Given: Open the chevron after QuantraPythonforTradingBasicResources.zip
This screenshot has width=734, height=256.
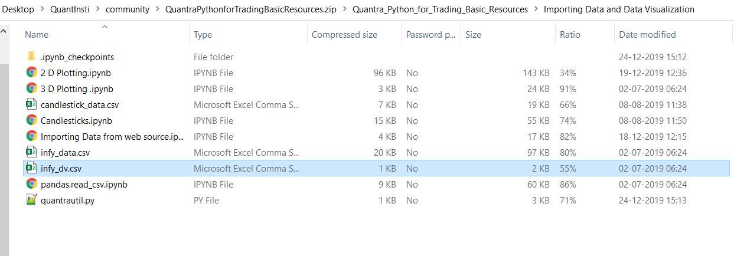Looking at the screenshot, I should [344, 9].
